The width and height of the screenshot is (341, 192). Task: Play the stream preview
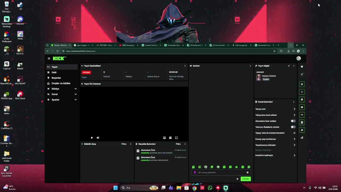coord(92,138)
